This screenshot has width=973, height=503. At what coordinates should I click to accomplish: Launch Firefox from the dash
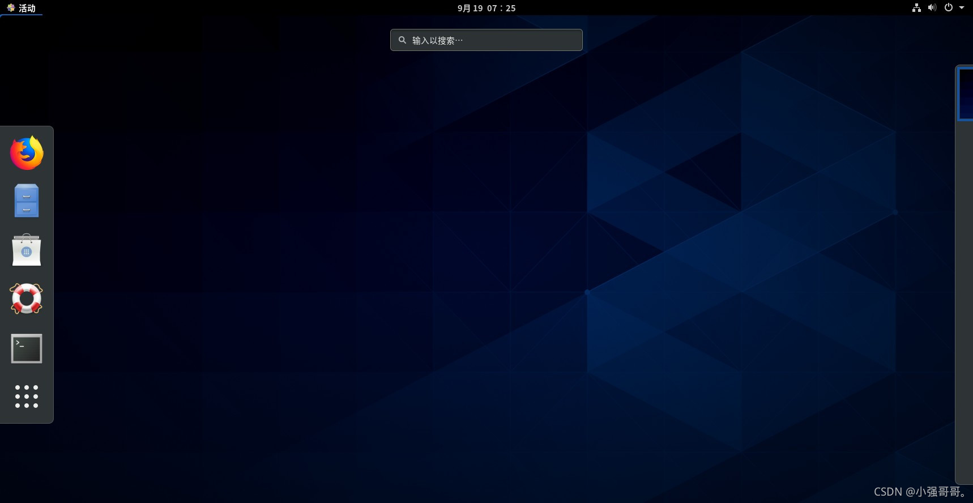(x=27, y=153)
